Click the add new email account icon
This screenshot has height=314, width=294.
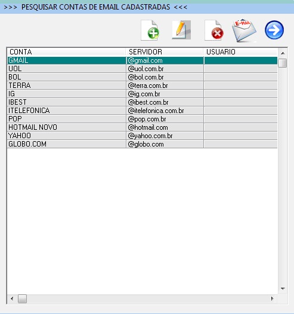click(x=150, y=31)
